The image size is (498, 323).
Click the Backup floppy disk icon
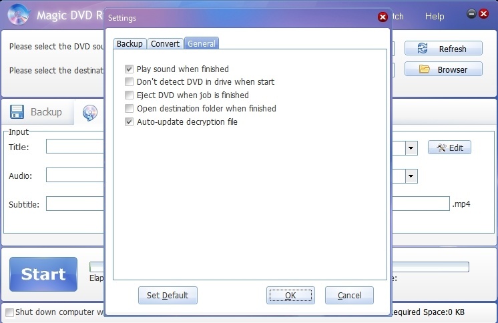pyautogui.click(x=17, y=112)
